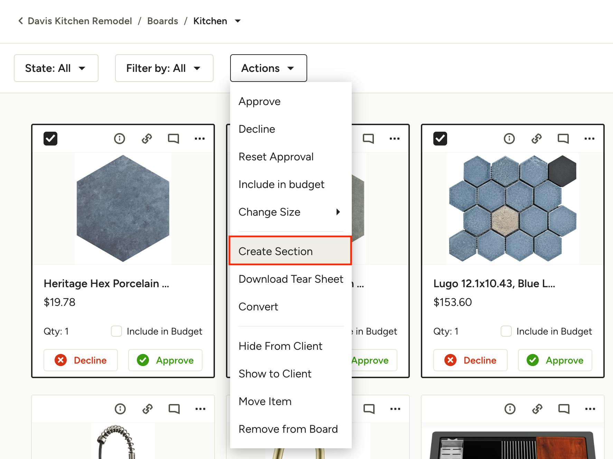
Task: Open info icon on Heritage Hex Porcelain card
Action: pos(120,139)
